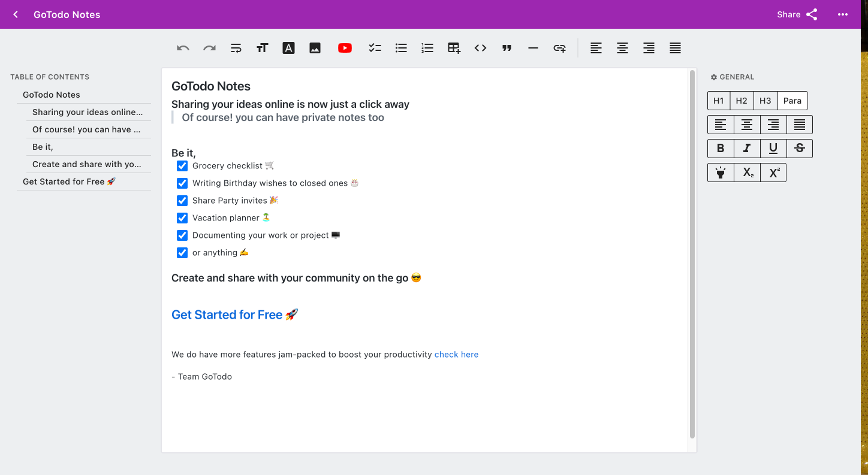Screen dimensions: 868x475
Task: Toggle subscript formatting
Action: 747,173
